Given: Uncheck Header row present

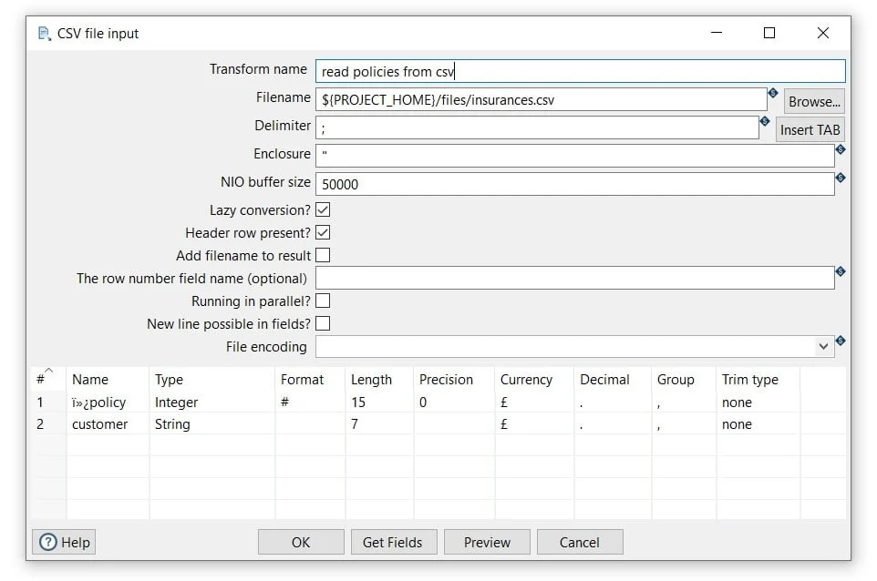Looking at the screenshot, I should click(x=323, y=232).
